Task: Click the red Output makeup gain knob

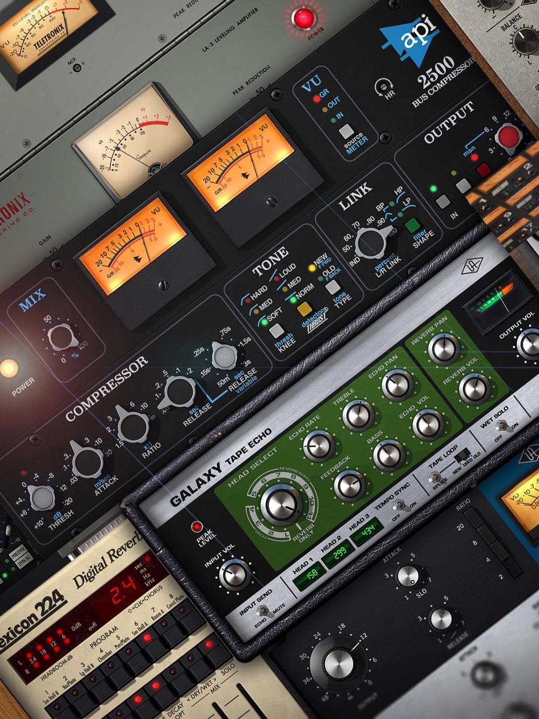Action: click(x=508, y=137)
